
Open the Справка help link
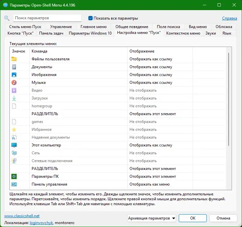click(x=230, y=18)
